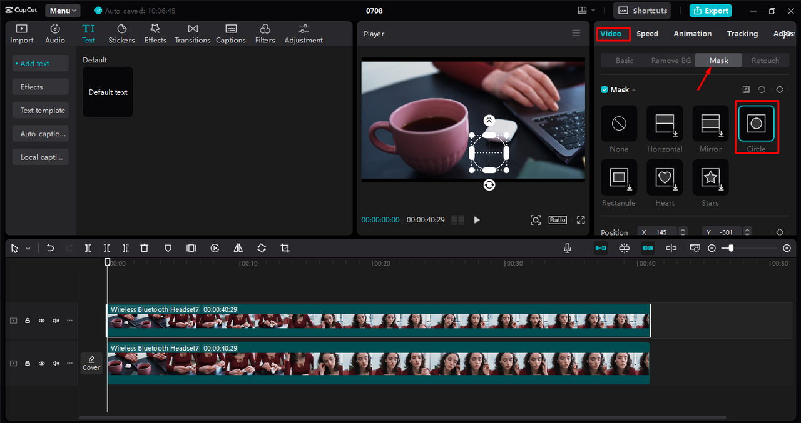Open the Import media panel
The width and height of the screenshot is (801, 423).
[21, 34]
